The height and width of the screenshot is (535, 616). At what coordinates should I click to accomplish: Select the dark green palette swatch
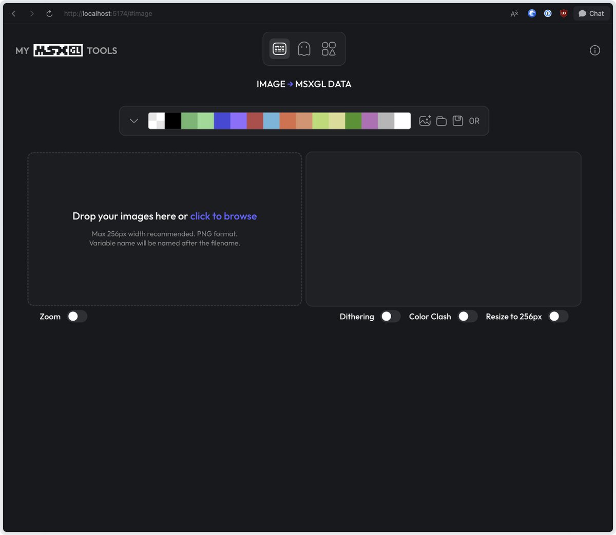point(353,121)
